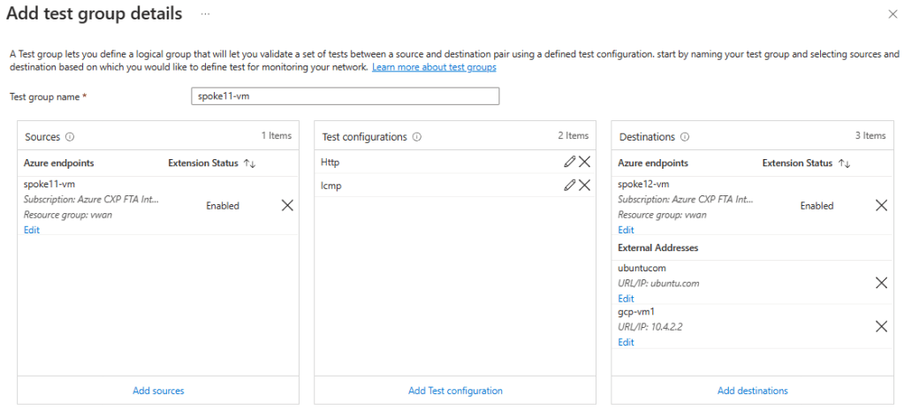
Task: Click Add destinations link
Action: click(752, 391)
